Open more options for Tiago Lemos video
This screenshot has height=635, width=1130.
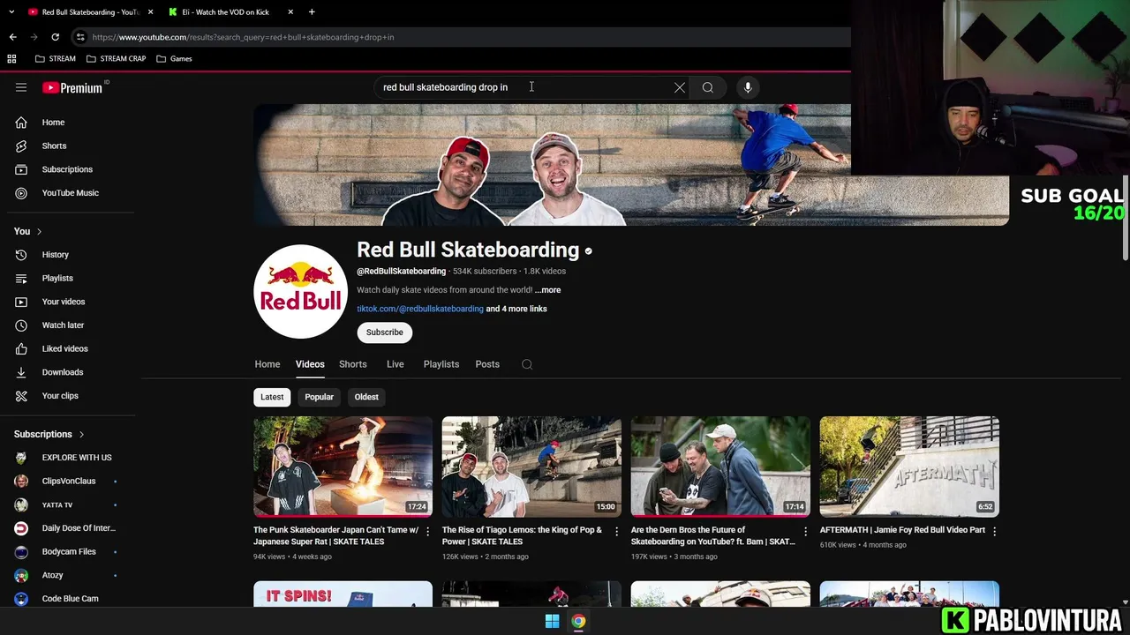[617, 532]
